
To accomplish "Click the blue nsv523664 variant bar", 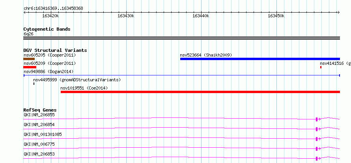I will point(260,59).
